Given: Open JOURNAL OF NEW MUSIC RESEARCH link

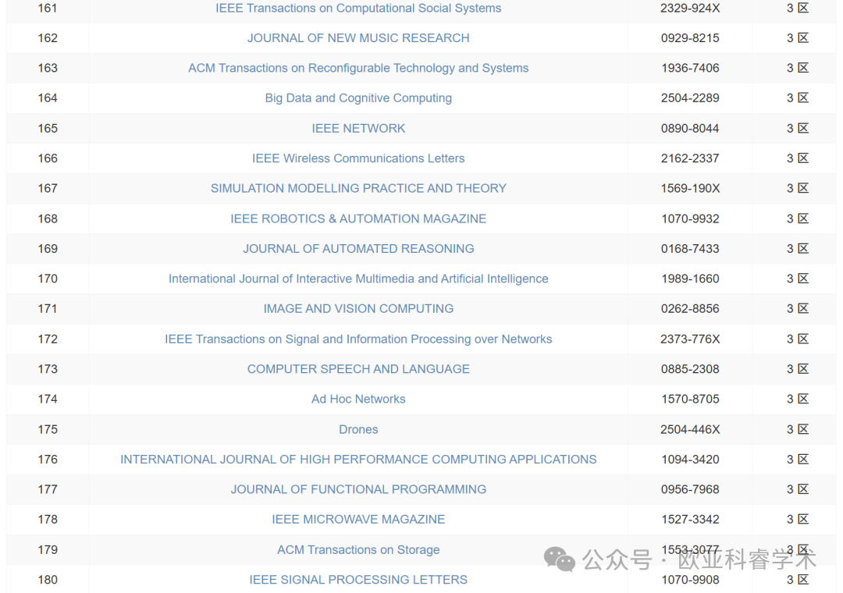Looking at the screenshot, I should (358, 38).
